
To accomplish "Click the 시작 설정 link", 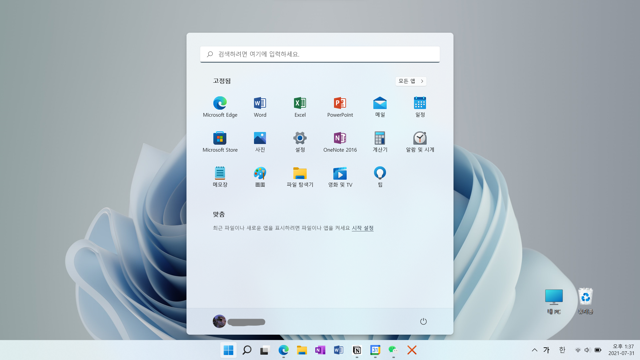I will pos(363,228).
